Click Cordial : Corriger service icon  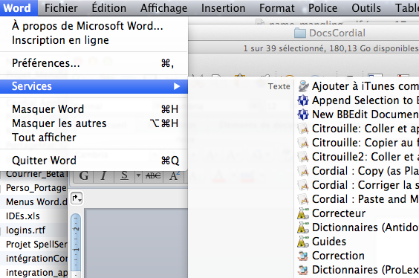point(303,185)
